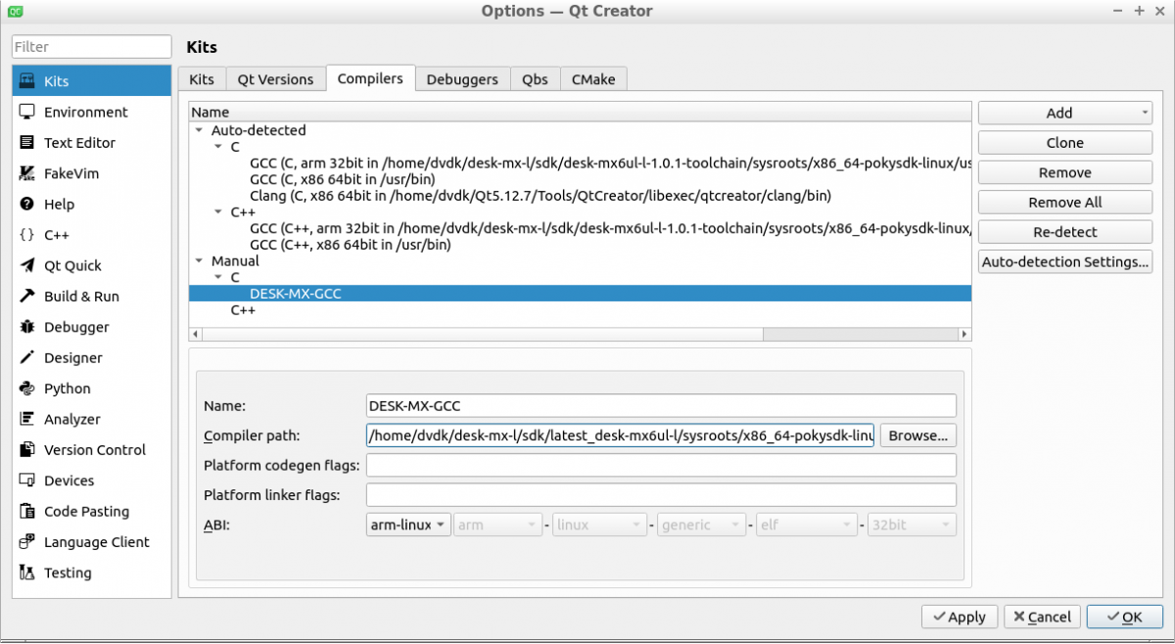The width and height of the screenshot is (1175, 644).
Task: Open Build & Run wrench icon
Action: tap(27, 297)
